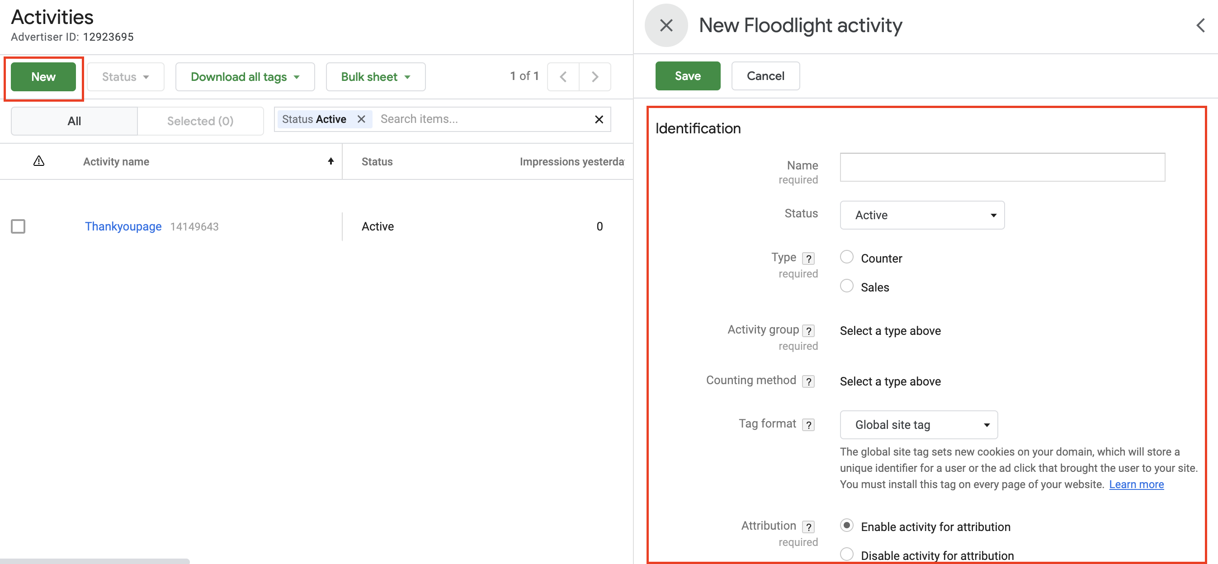The width and height of the screenshot is (1218, 564).
Task: Open the Attribution help icon
Action: pos(808,526)
